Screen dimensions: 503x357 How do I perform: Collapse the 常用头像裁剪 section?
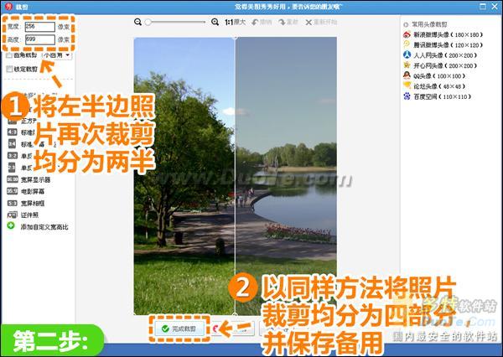pos(406,24)
